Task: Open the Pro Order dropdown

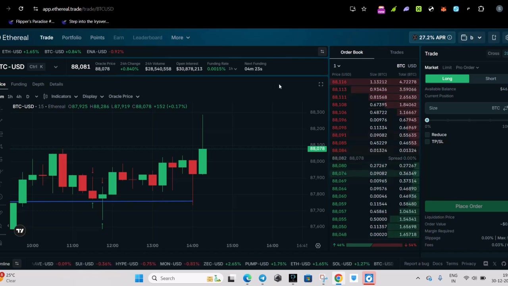Action: point(467,68)
